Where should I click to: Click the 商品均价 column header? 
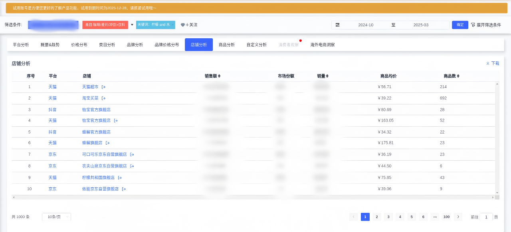[388, 76]
